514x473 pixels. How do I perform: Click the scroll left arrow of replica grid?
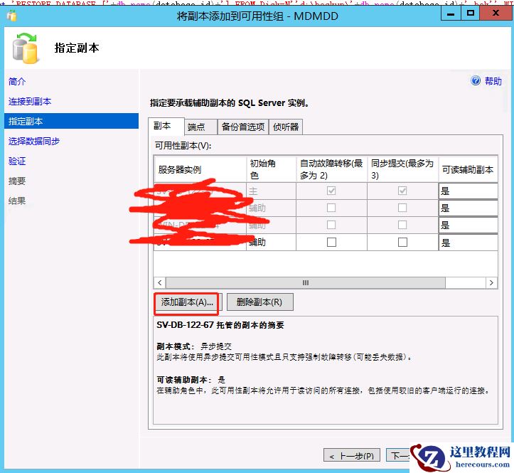pyautogui.click(x=160, y=283)
